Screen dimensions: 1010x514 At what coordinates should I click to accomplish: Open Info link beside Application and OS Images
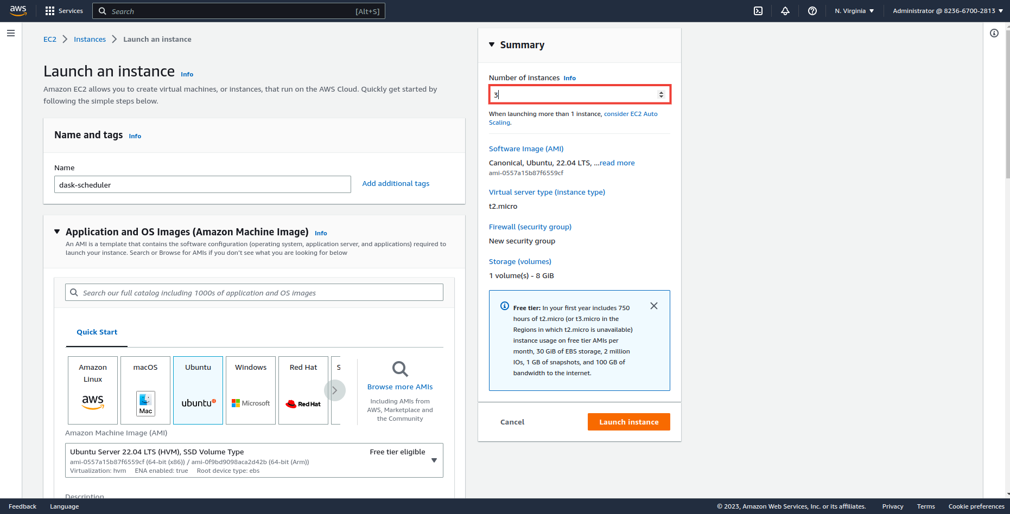click(x=321, y=234)
